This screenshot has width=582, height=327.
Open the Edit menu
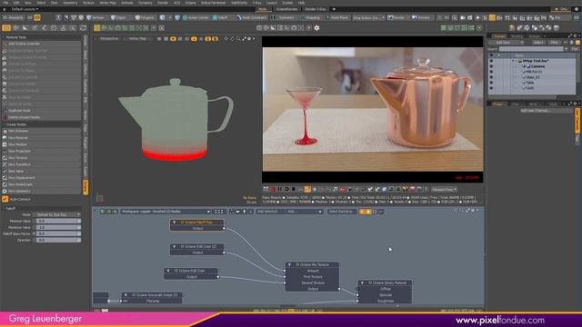(x=16, y=3)
